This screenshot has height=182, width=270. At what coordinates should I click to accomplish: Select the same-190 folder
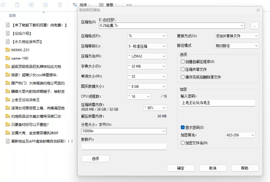pos(17,58)
